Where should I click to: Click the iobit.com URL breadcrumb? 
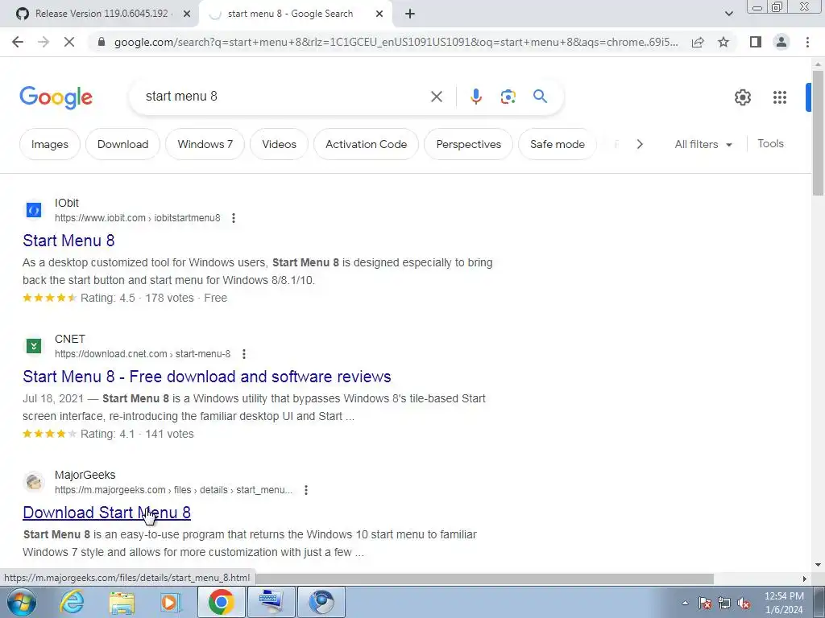137,218
